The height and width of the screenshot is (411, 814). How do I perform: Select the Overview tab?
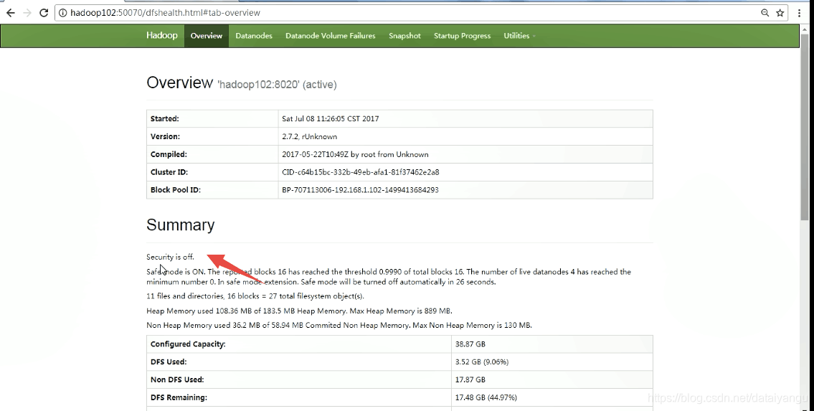[x=206, y=36]
